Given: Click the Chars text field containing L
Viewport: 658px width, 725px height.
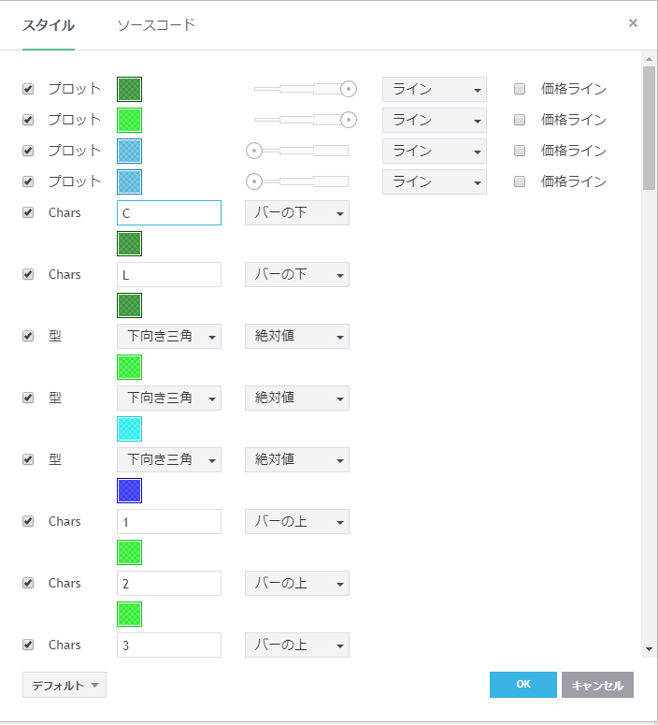Looking at the screenshot, I should coord(169,274).
